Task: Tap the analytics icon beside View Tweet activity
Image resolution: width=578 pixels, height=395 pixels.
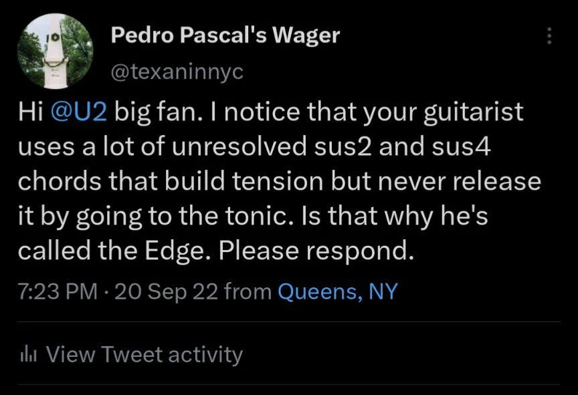Action: 28,354
